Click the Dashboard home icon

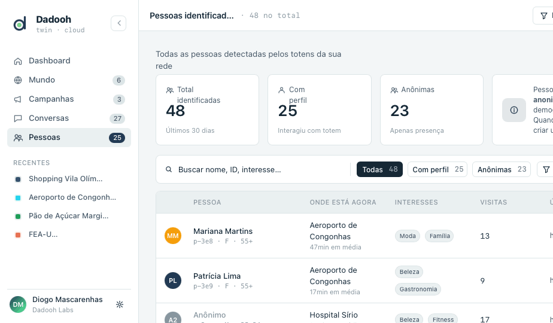click(x=18, y=61)
